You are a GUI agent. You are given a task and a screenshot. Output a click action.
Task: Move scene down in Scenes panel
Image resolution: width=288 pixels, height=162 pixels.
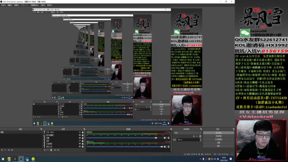(12, 150)
